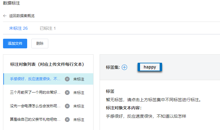Remove the 手感很好 entry via its X icon

coord(67,79)
